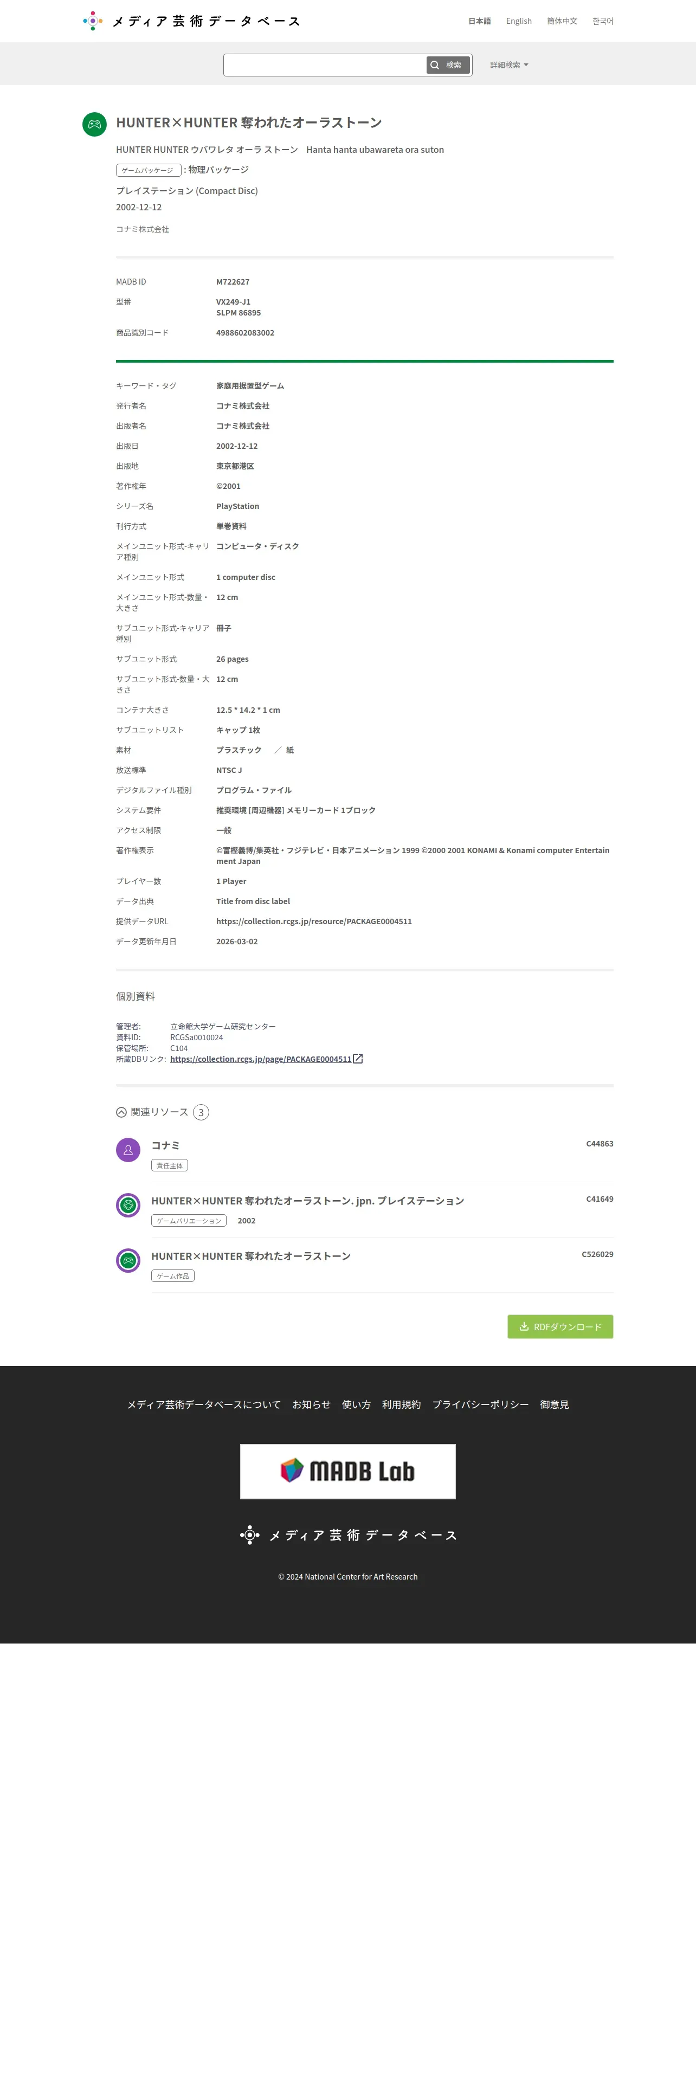Click コナミ株式会社 under the release date header

click(143, 229)
